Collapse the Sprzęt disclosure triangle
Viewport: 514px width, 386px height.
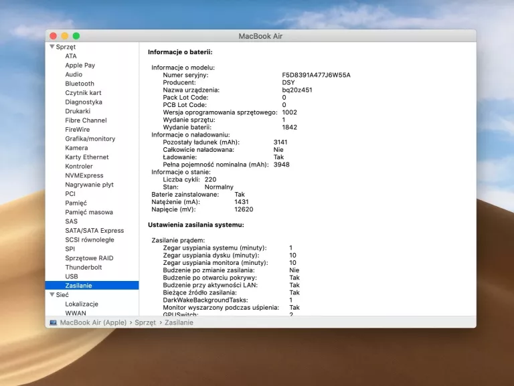52,47
